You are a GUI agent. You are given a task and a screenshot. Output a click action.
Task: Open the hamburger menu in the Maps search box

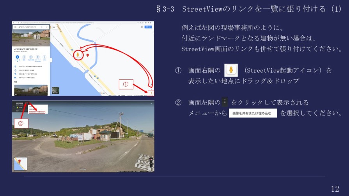(x=15, y=27)
